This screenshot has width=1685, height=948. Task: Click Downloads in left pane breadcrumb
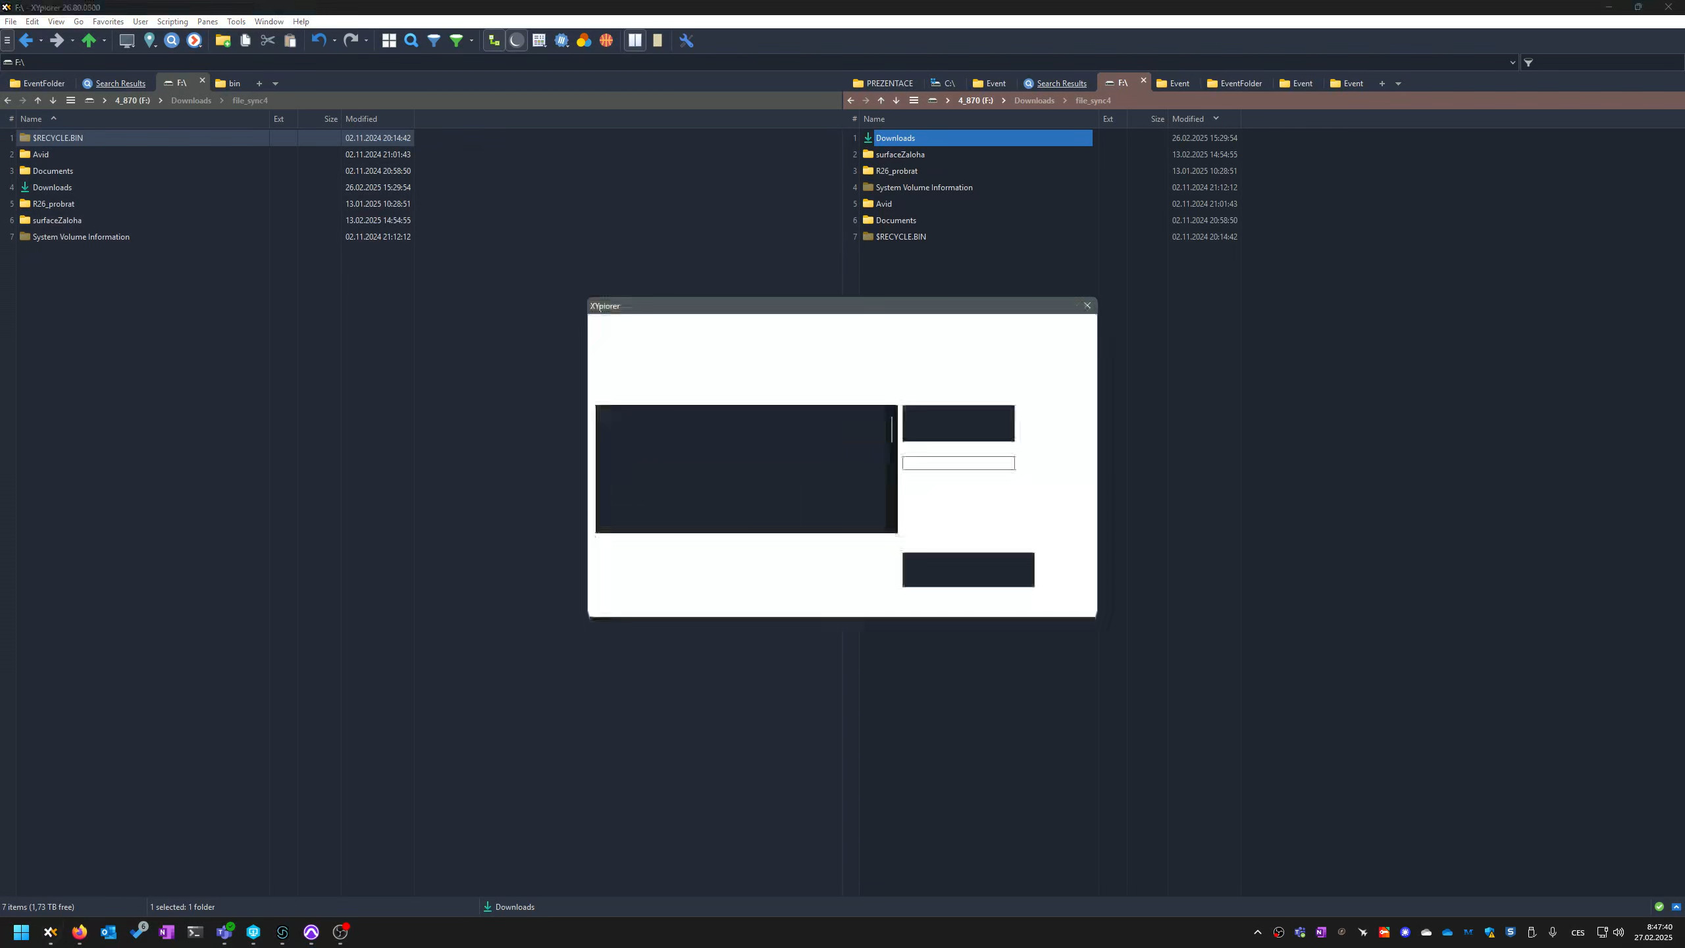(191, 101)
